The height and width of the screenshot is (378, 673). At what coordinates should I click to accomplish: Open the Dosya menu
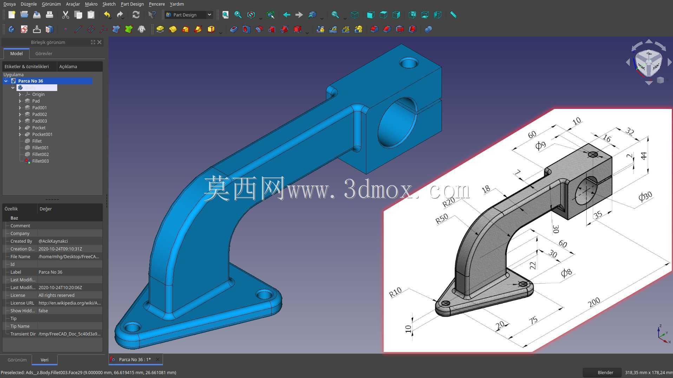click(x=9, y=4)
